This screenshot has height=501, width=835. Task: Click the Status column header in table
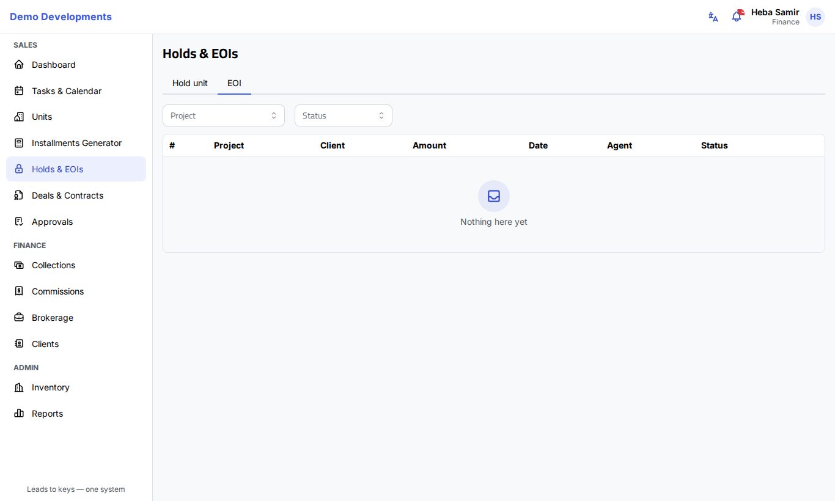point(715,145)
